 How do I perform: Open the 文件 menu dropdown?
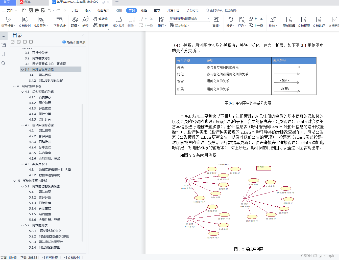point(10,10)
